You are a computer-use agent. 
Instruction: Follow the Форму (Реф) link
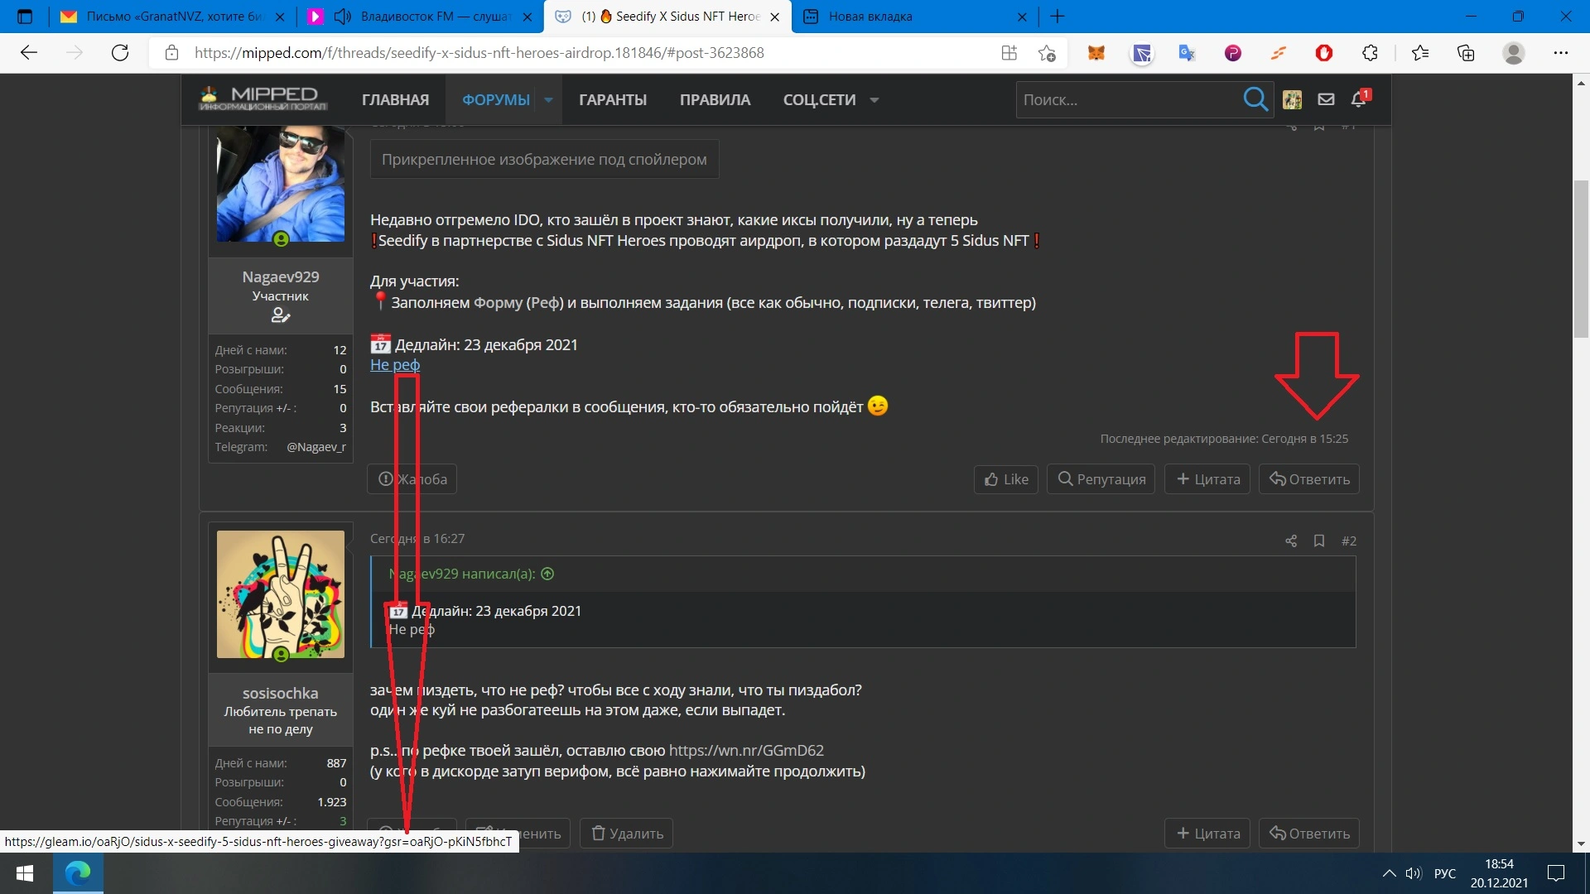click(x=518, y=303)
